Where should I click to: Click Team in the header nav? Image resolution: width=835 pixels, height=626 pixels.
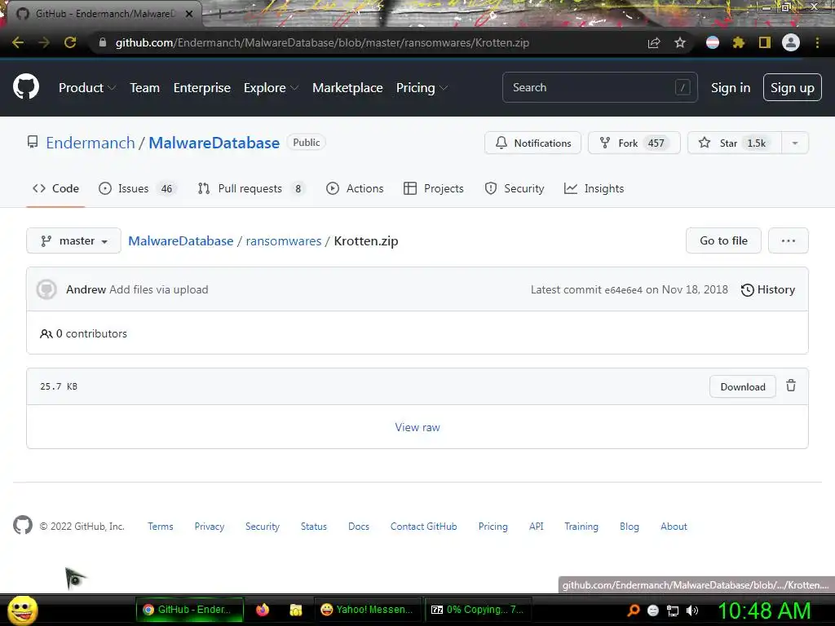coord(145,88)
